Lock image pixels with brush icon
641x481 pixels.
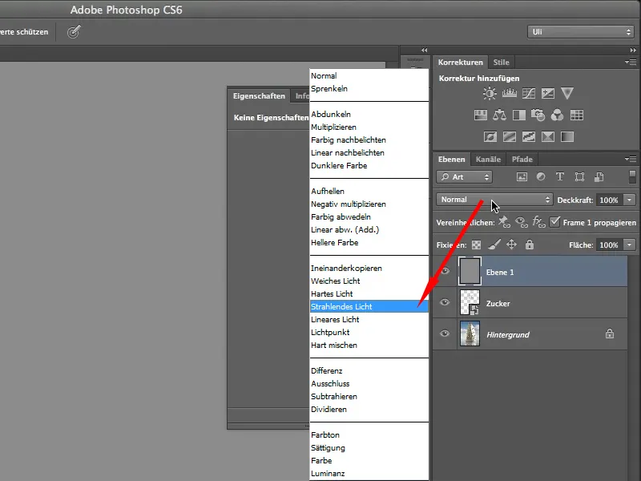coord(494,245)
